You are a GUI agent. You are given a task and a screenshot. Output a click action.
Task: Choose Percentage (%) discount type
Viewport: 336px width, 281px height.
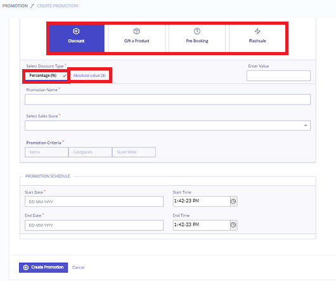pos(46,75)
